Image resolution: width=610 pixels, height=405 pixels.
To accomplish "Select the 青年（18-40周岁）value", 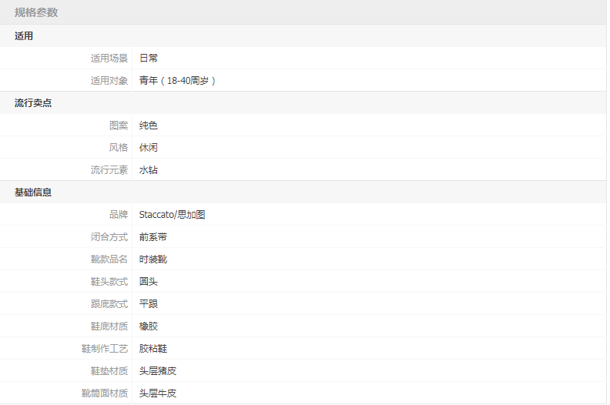I will [178, 80].
